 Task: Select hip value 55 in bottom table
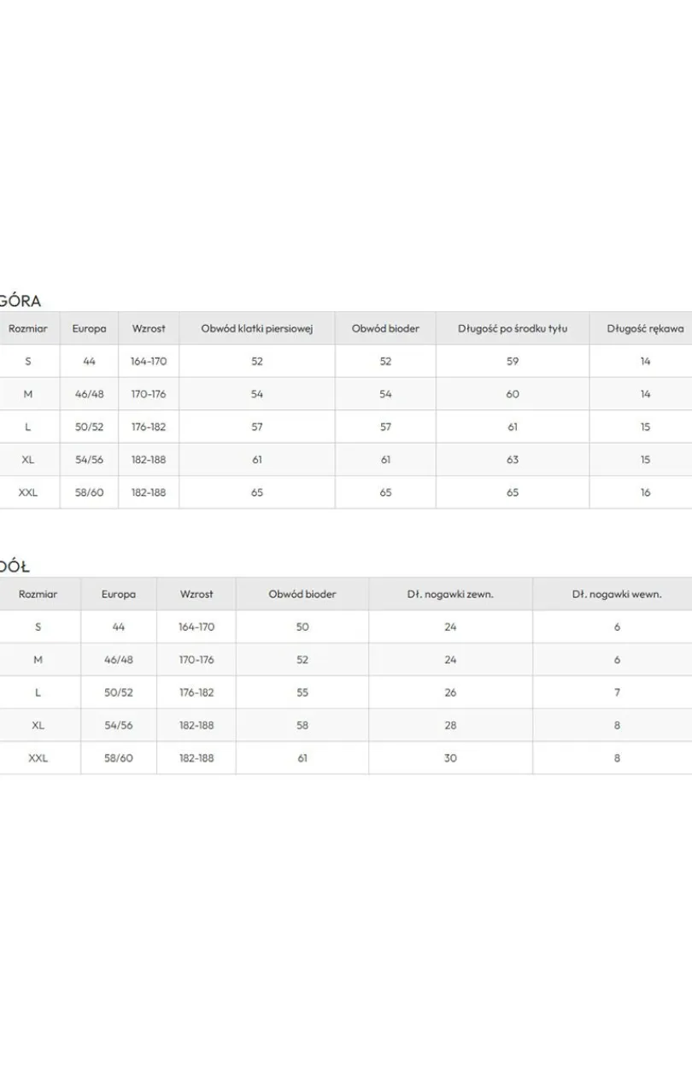[x=302, y=692]
